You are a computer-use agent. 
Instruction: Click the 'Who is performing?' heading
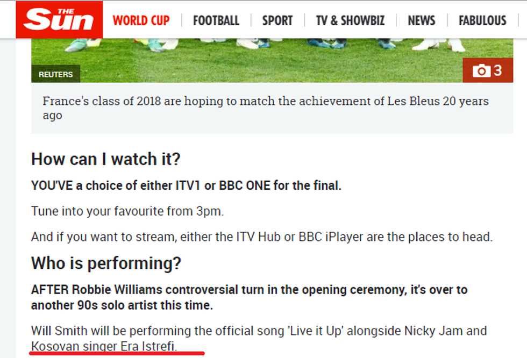[x=106, y=263]
